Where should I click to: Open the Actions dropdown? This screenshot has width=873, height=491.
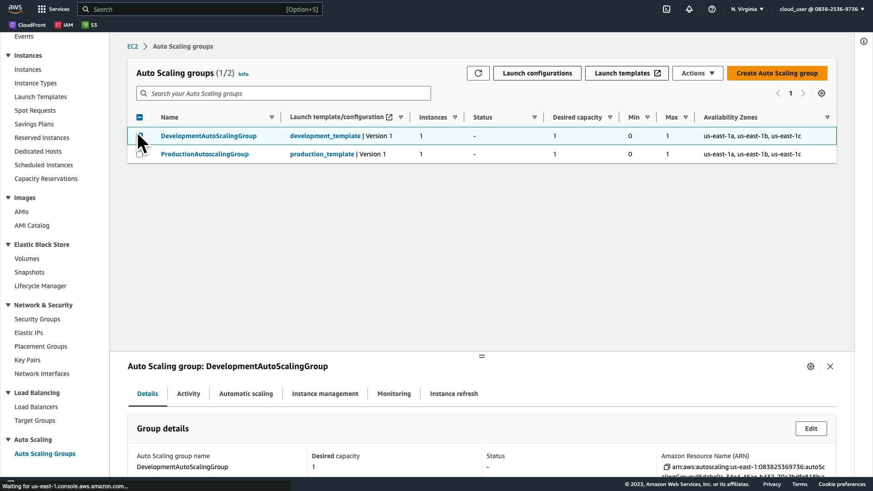697,73
